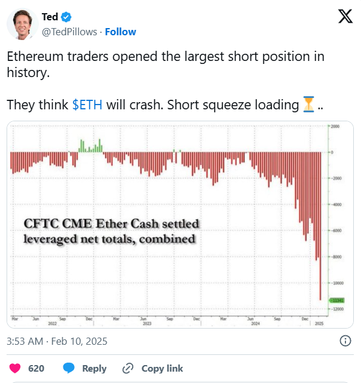
Task: Click the green value label on chart
Action: (x=337, y=300)
